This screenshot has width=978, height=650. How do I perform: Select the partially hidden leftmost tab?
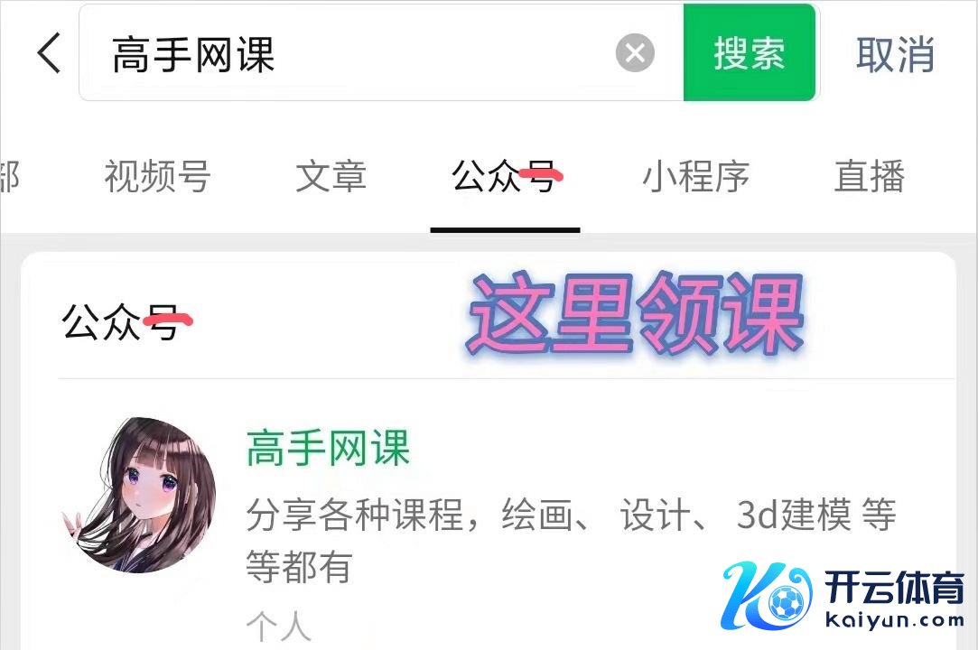tap(9, 177)
